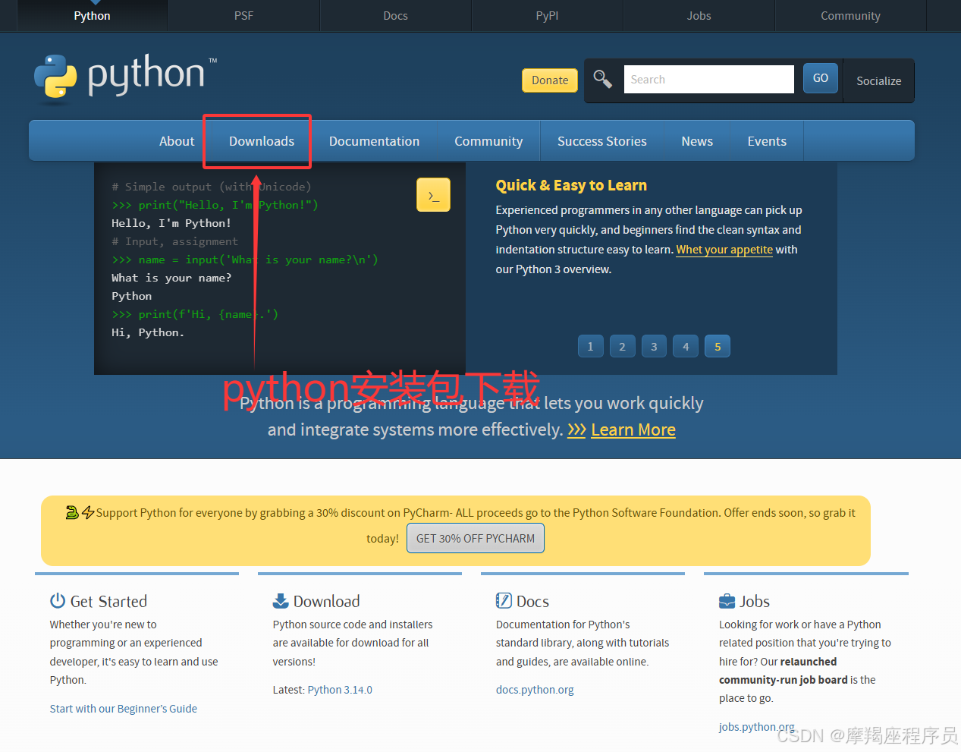Click the output line 'Hi, Python.'
The width and height of the screenshot is (961, 752).
pyautogui.click(x=148, y=332)
